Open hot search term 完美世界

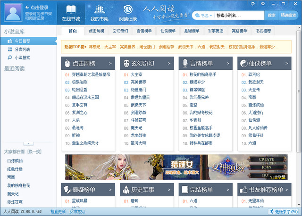click(x=127, y=47)
